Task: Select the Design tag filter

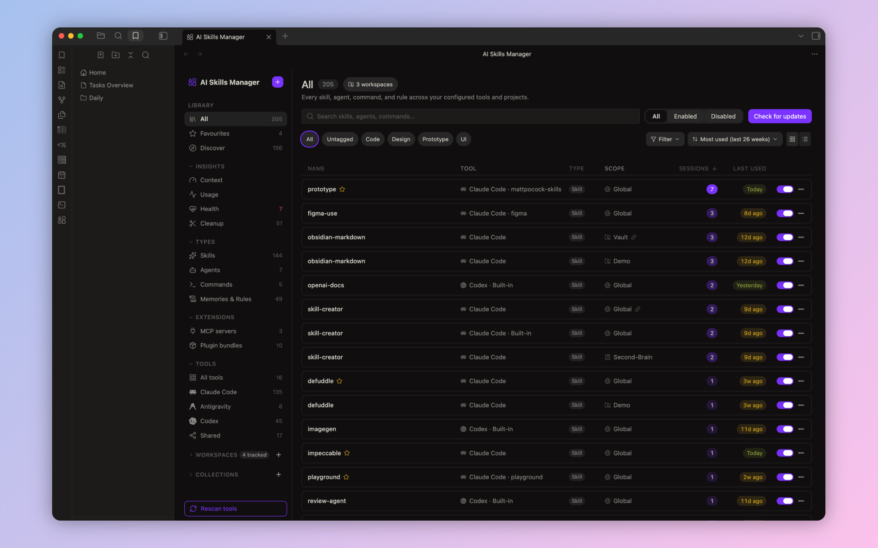Action: coord(401,139)
